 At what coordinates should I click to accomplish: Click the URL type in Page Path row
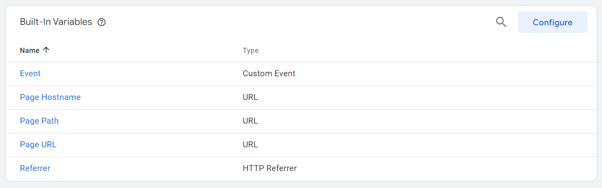(250, 121)
